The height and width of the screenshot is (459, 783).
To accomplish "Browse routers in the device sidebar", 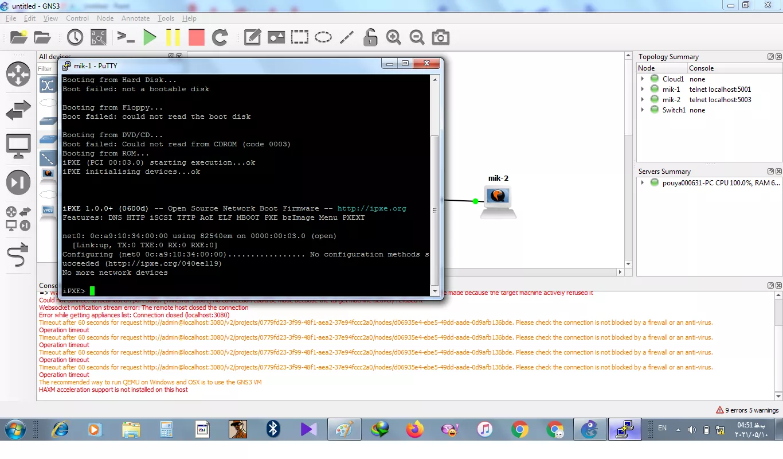I will coord(18,75).
